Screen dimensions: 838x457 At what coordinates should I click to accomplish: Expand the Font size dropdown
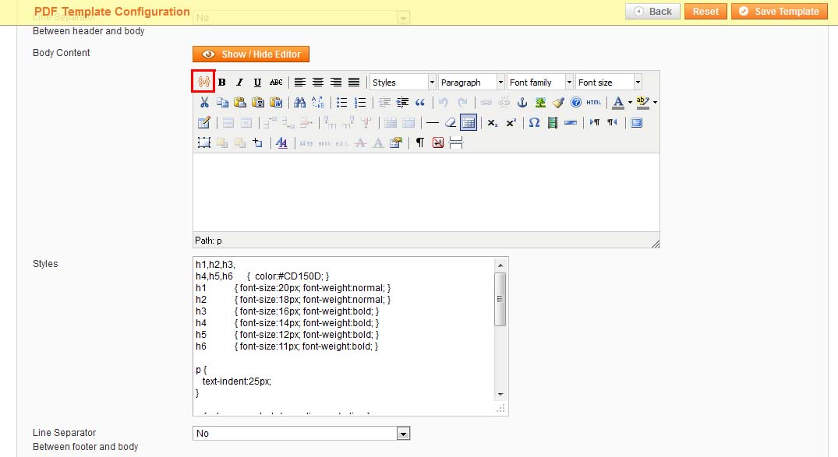(608, 83)
